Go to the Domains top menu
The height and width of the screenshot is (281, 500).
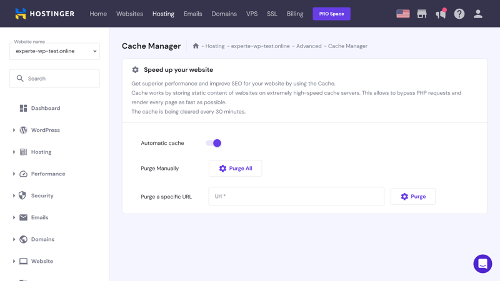click(x=224, y=14)
